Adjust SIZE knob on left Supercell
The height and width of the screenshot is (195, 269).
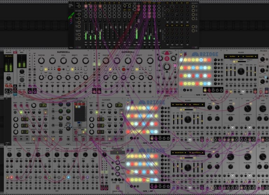point(52,61)
